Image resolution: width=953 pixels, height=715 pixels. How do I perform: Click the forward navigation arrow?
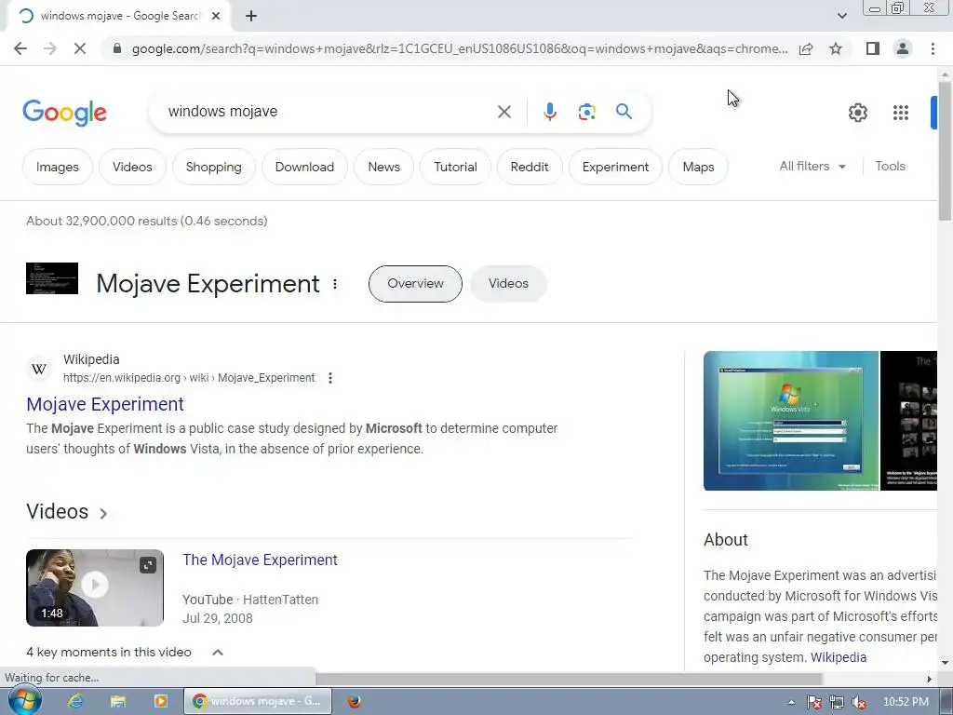click(50, 48)
